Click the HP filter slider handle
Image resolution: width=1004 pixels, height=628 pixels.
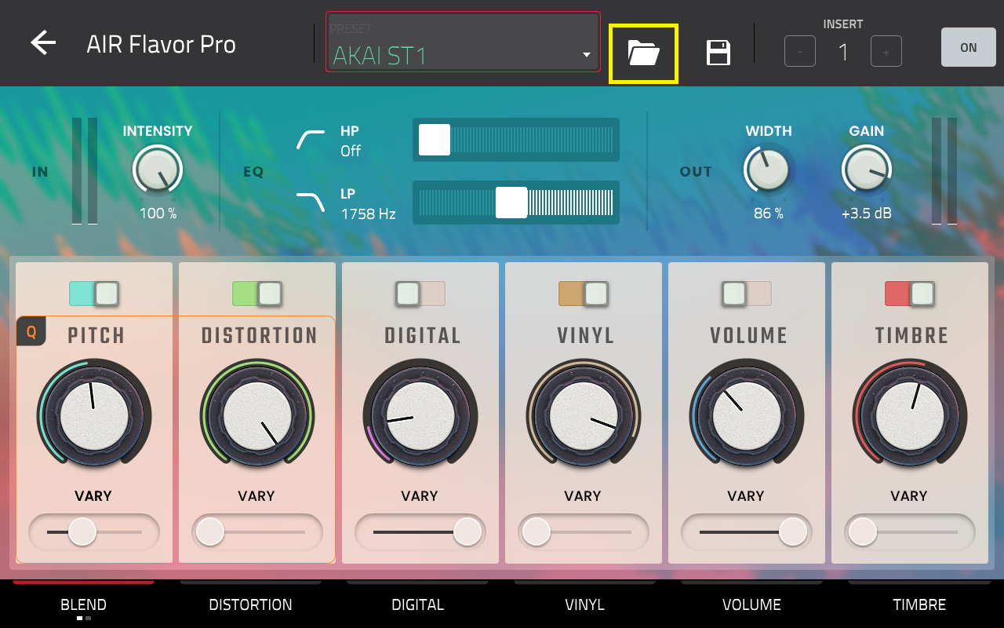tap(435, 140)
